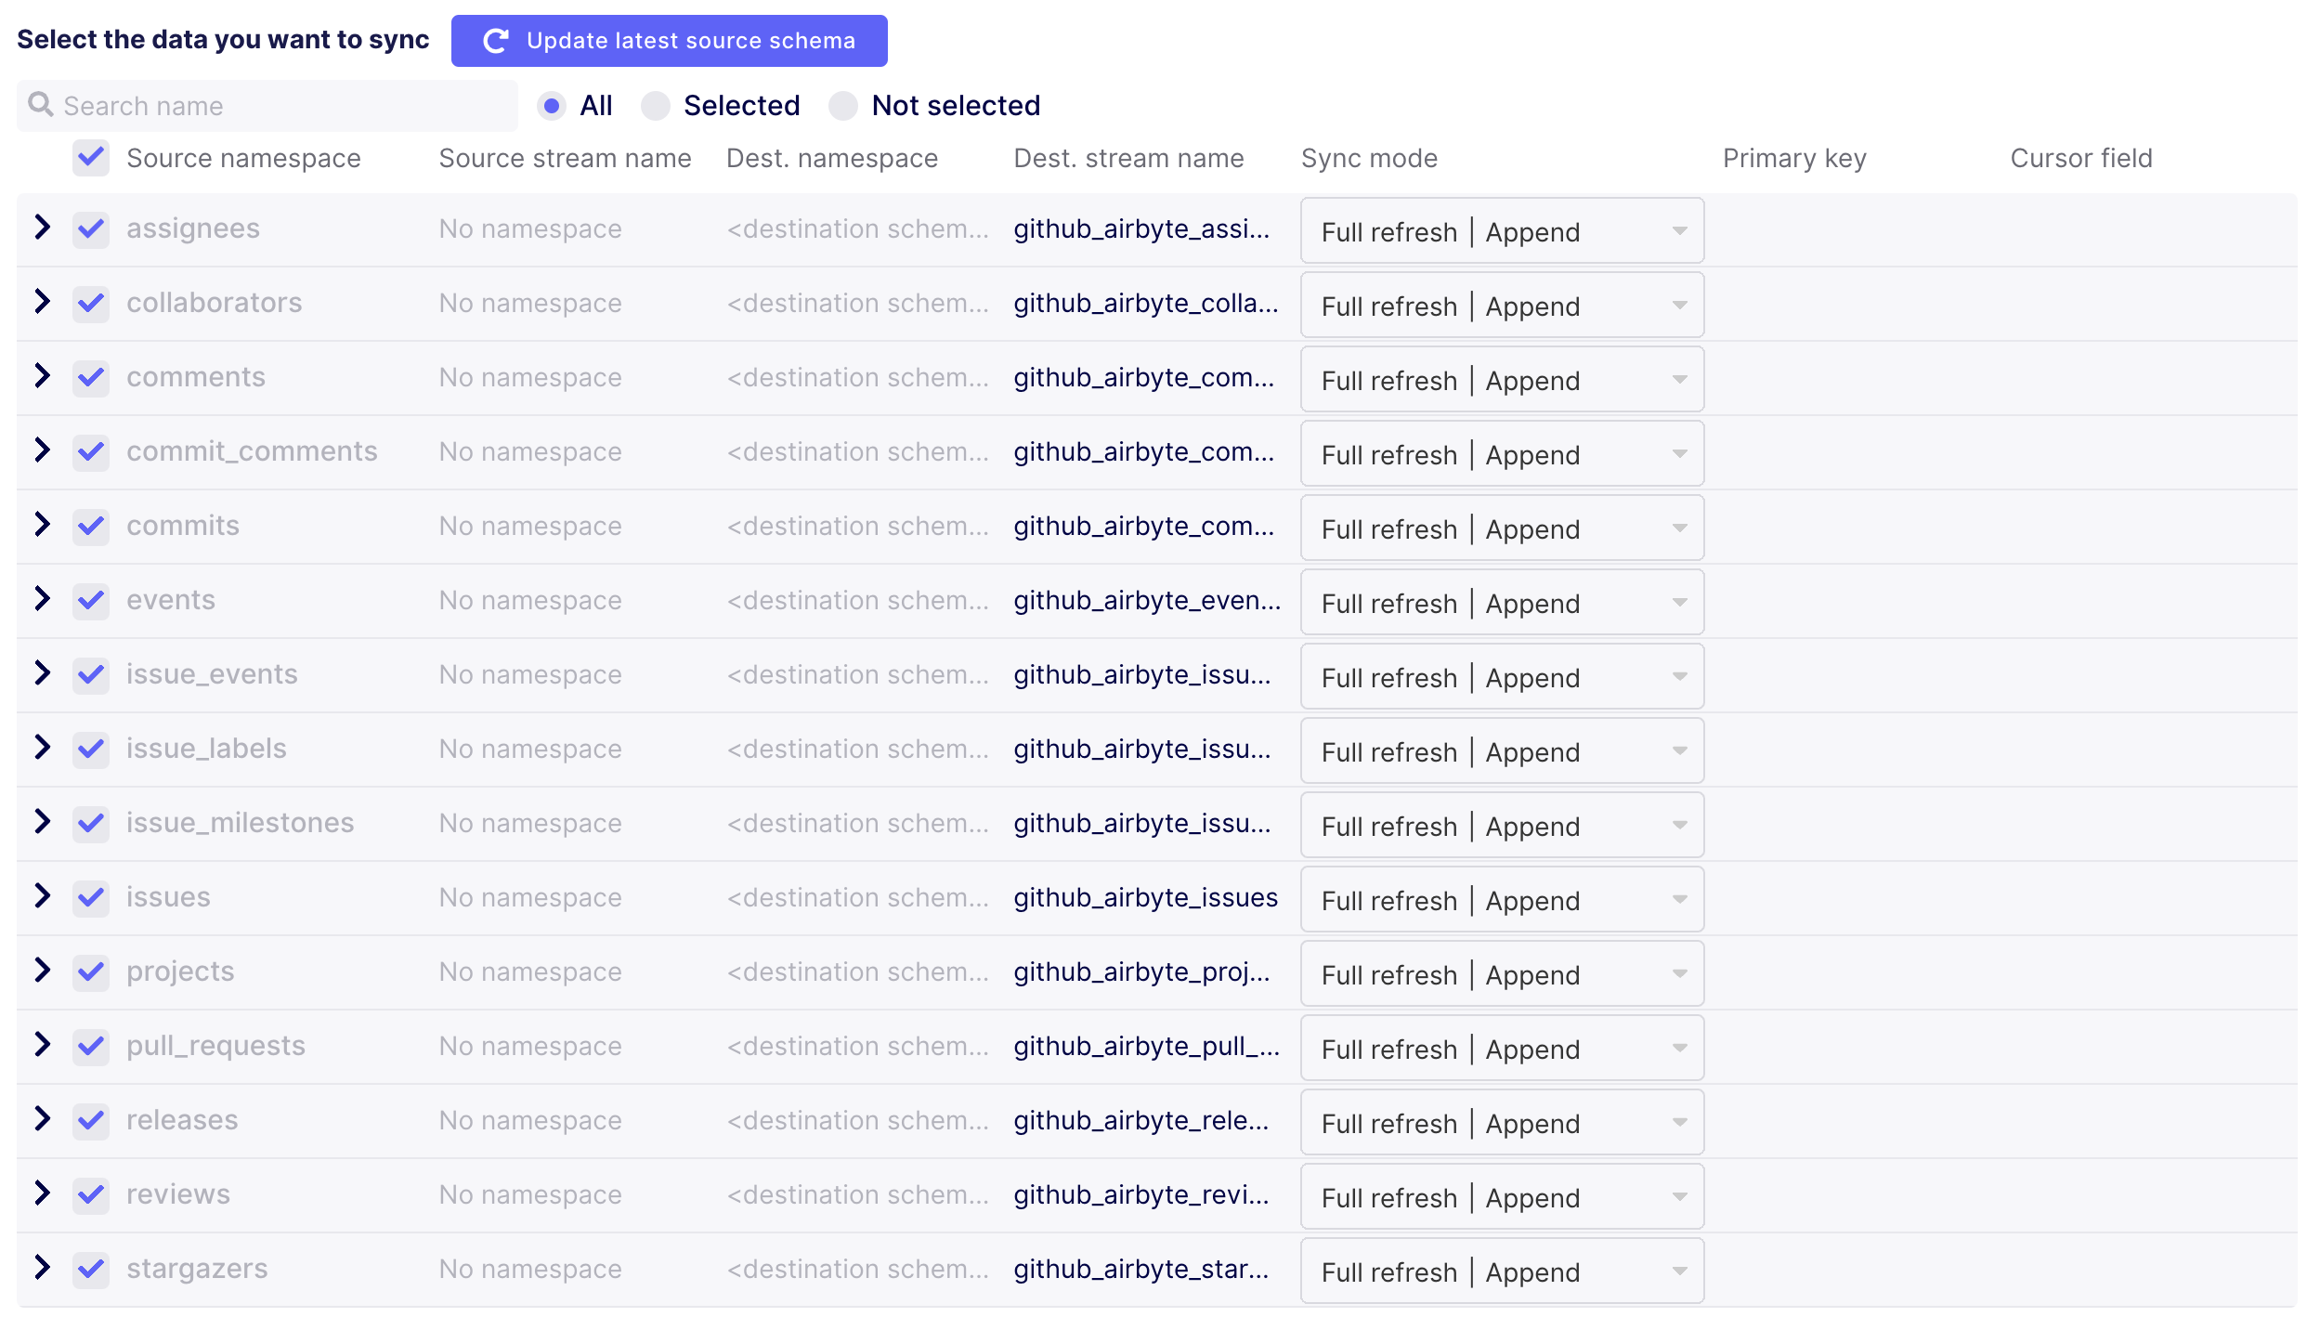Toggle the master checkbox in the header row
Viewport: 2320px width, 1330px height.
[90, 158]
